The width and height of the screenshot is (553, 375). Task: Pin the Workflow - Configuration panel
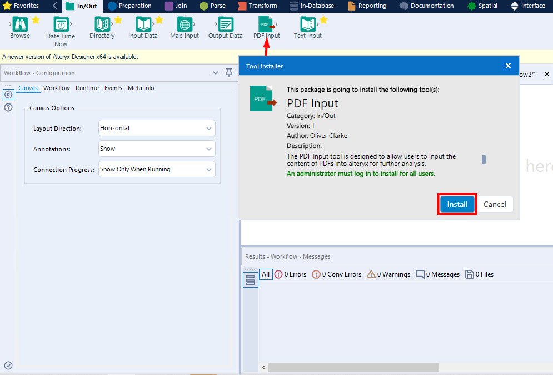(229, 73)
